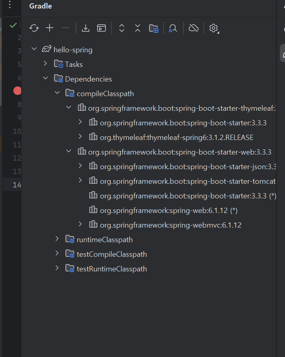
Task: Expand the testRuntimeClasspath node
Action: (x=57, y=268)
